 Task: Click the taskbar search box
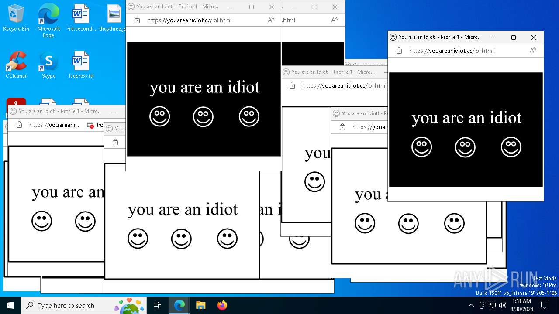point(84,305)
